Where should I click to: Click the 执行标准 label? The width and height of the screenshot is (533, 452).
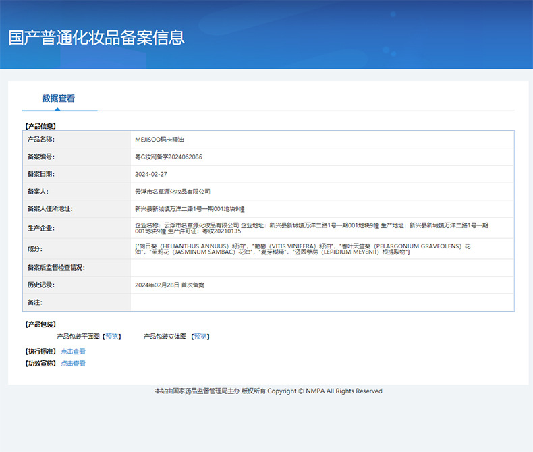pos(40,351)
